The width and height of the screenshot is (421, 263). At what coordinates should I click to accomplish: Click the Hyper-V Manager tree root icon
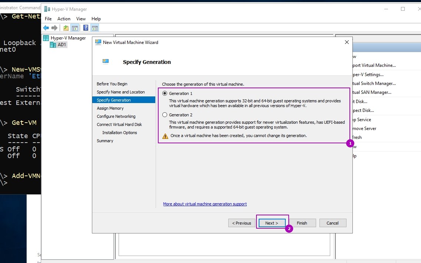(x=46, y=38)
